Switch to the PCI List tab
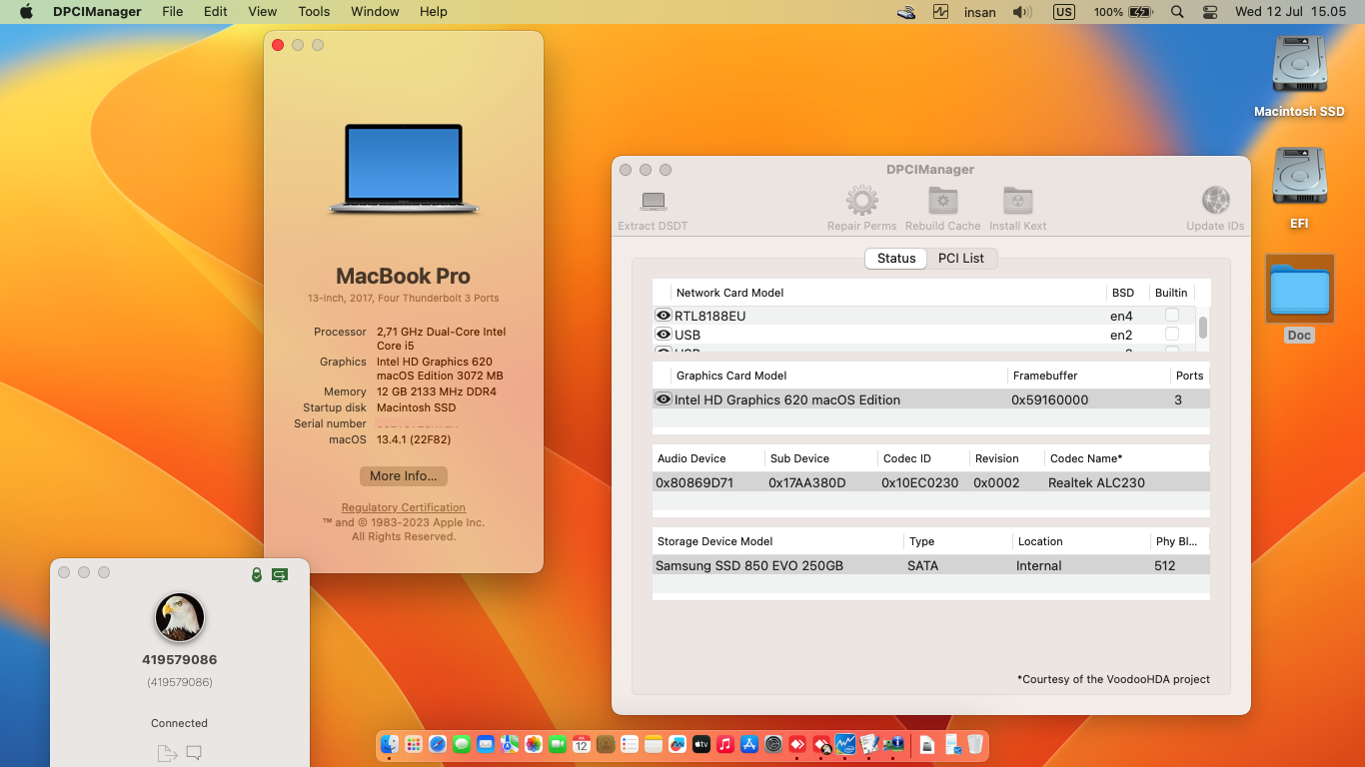This screenshot has width=1365, height=767. tap(961, 258)
